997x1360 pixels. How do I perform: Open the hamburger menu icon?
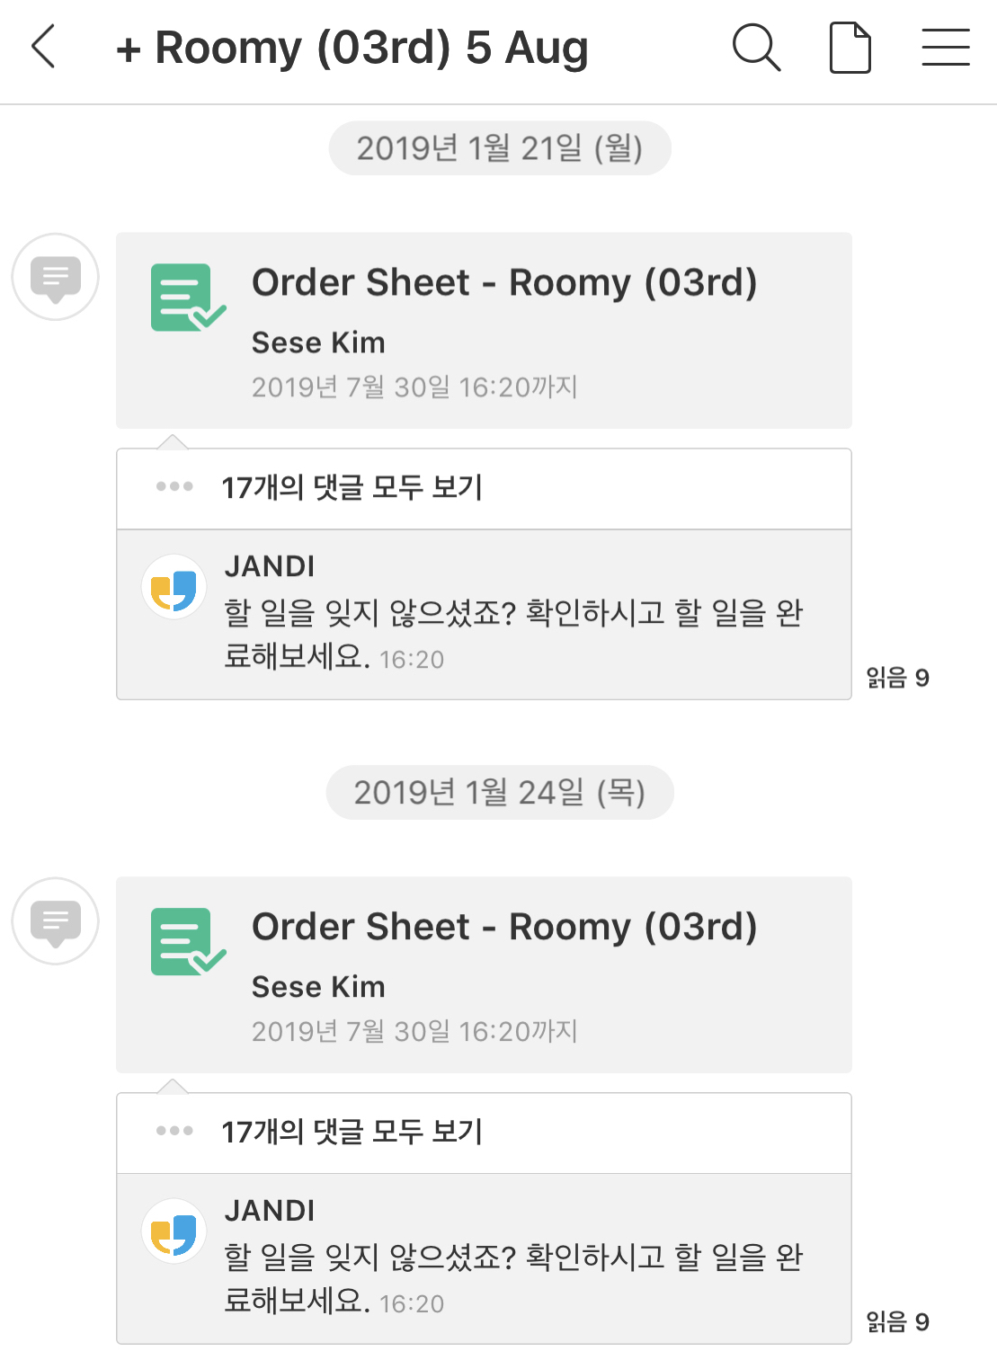pyautogui.click(x=945, y=48)
